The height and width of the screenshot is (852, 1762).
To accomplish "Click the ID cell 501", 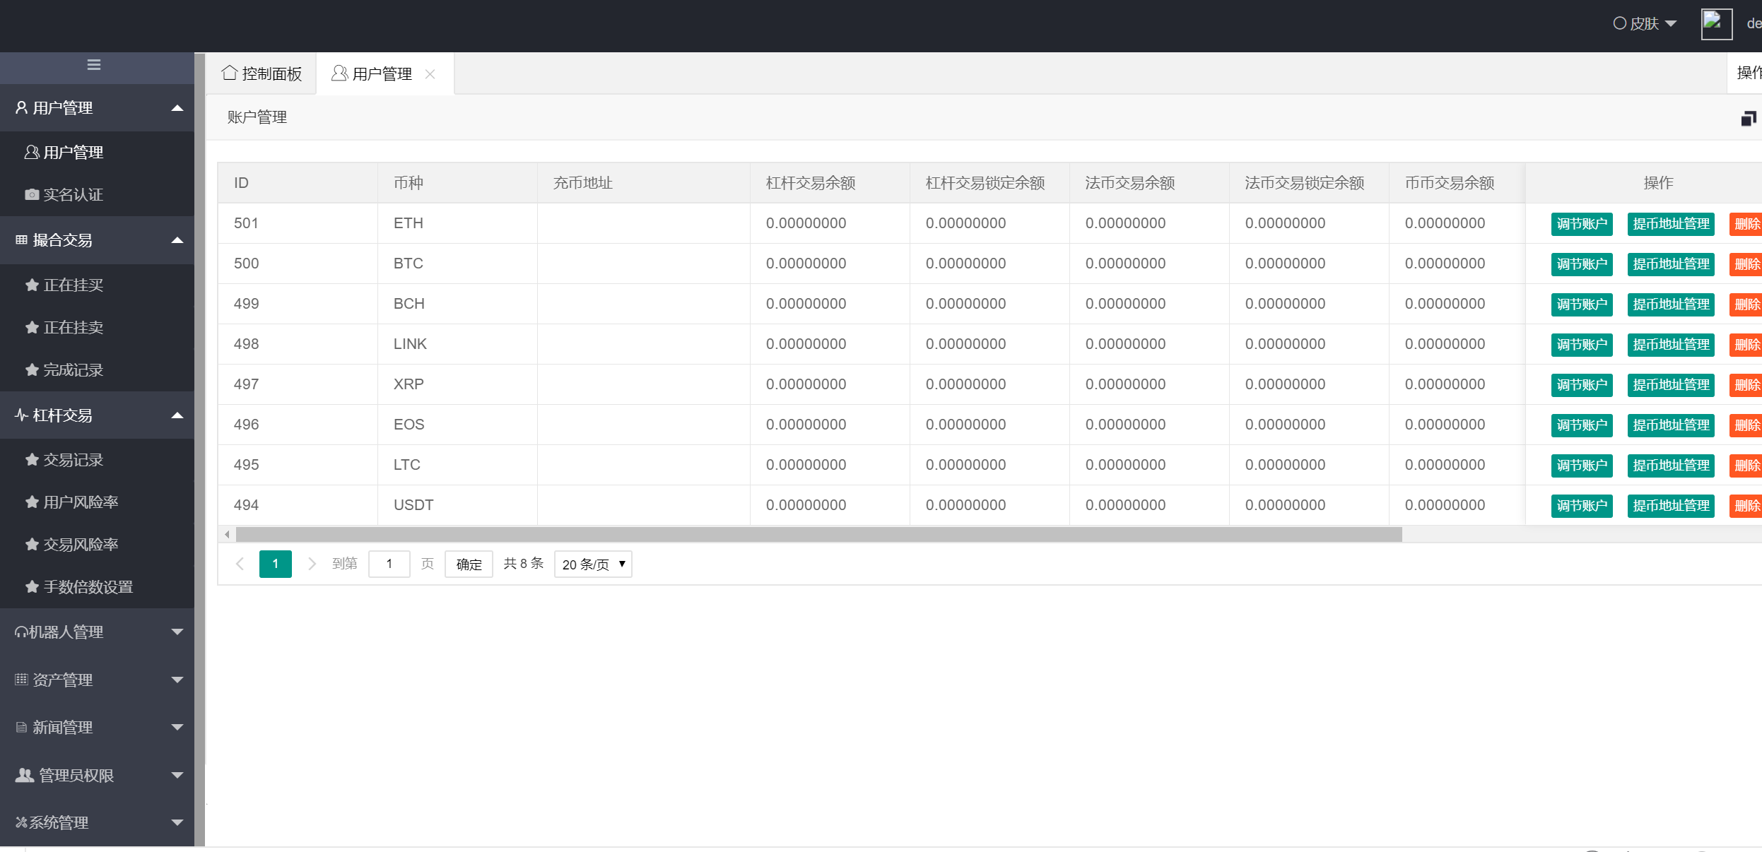I will coord(298,223).
